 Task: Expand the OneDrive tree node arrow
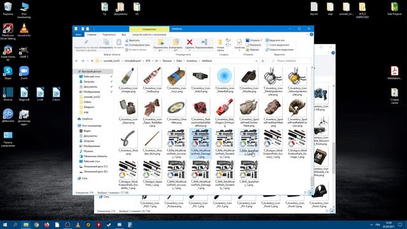point(75,119)
